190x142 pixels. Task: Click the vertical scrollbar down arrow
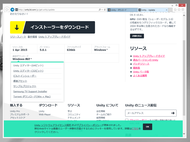point(184,134)
